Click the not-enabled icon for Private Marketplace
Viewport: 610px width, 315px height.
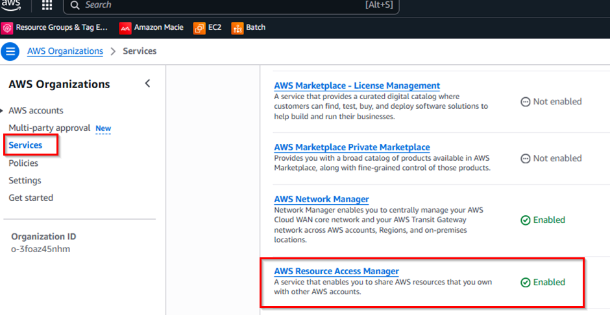525,159
